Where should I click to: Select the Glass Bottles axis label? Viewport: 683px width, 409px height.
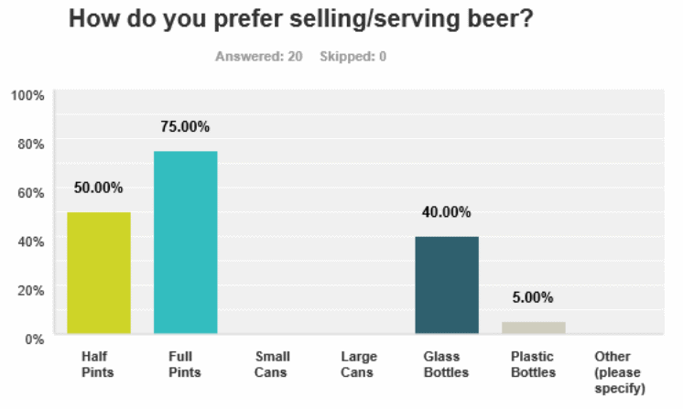click(446, 364)
